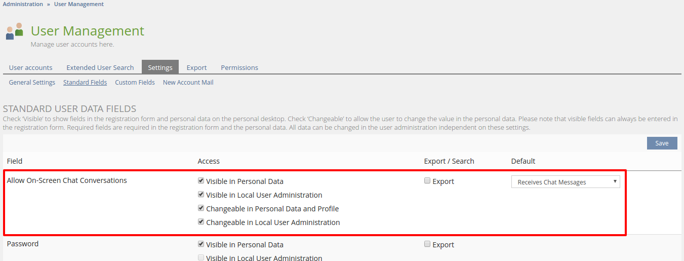The image size is (684, 261).
Task: Uncheck chat Visible in Personal Data
Action: tap(201, 180)
